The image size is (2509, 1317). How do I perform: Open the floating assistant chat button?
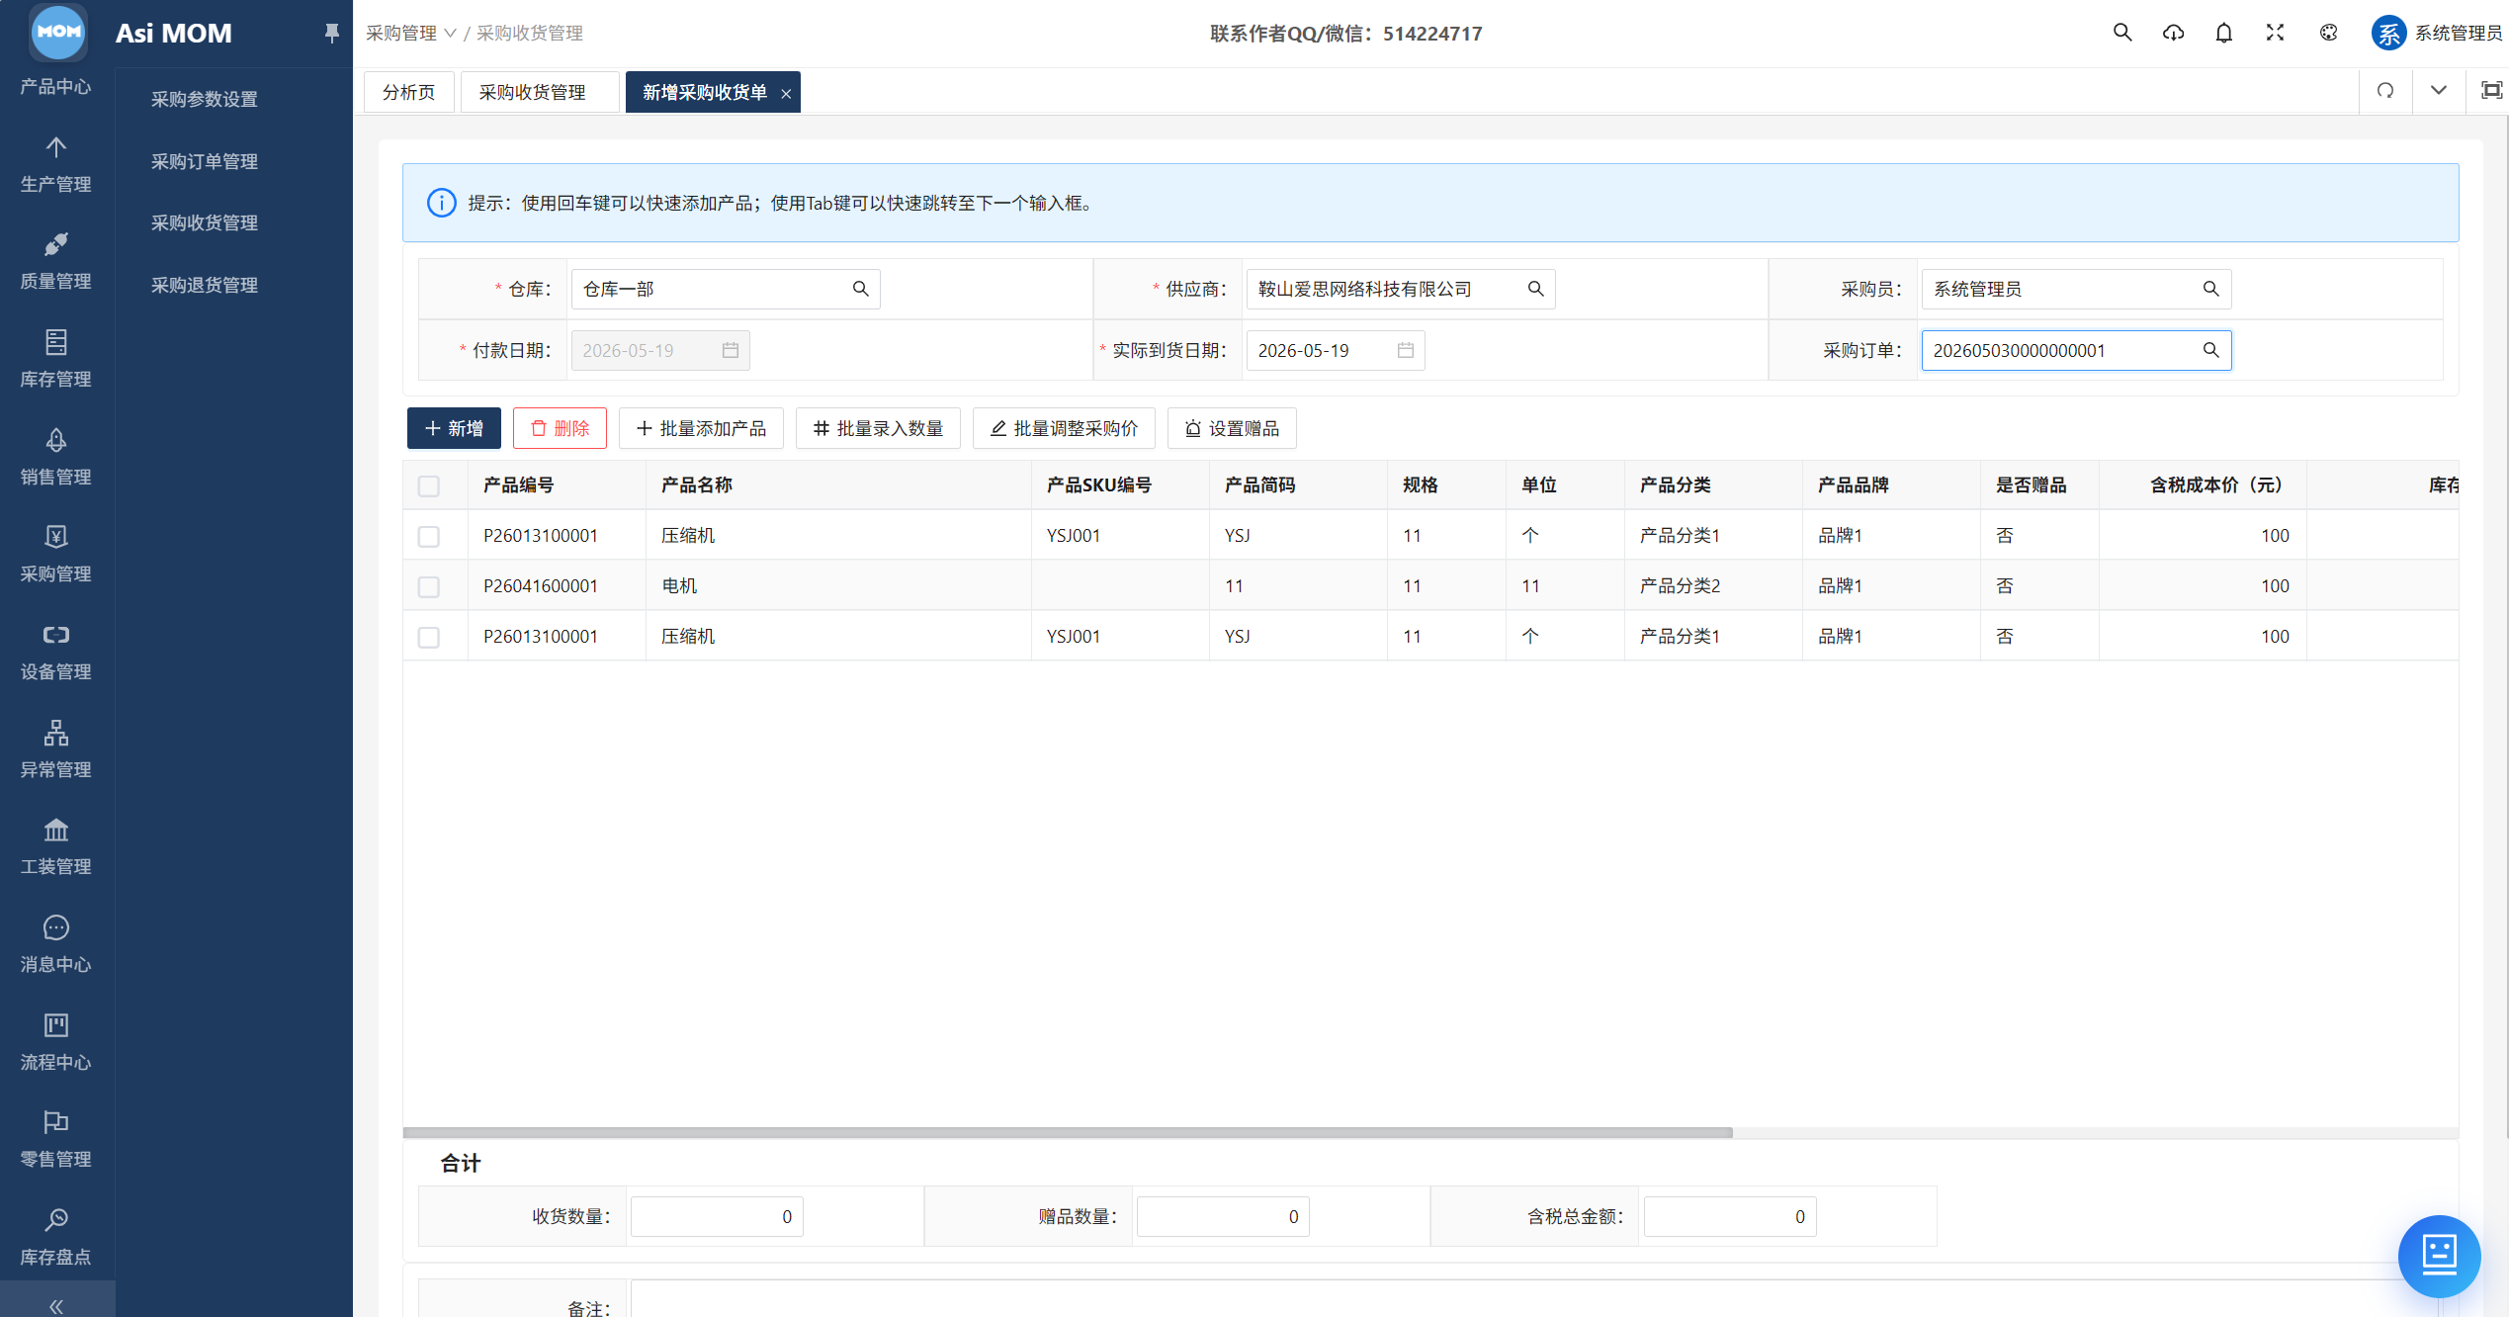pyautogui.click(x=2439, y=1256)
